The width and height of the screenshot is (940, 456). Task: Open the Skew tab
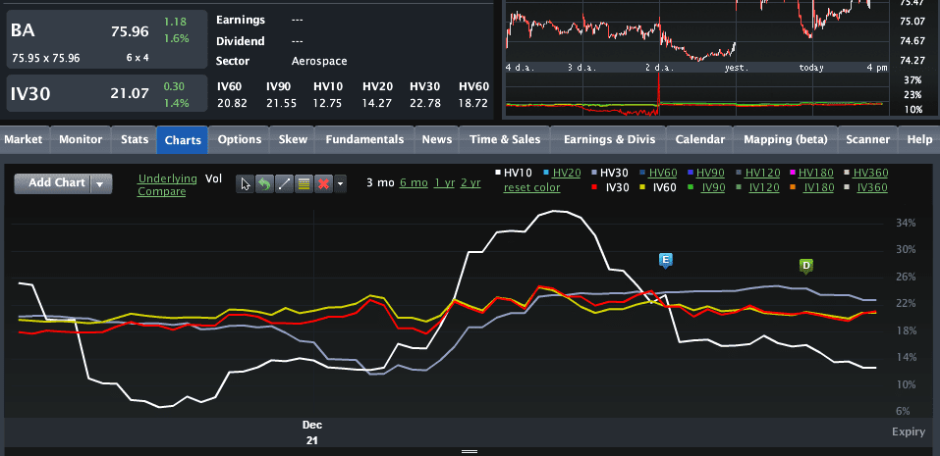pyautogui.click(x=293, y=139)
